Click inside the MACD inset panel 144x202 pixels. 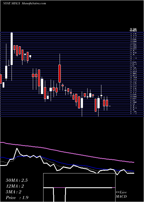point(79,188)
